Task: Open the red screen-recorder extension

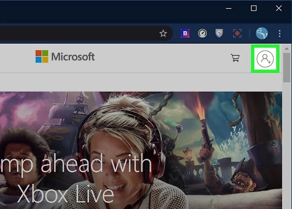Action: click(237, 33)
